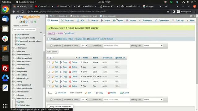Expand the dblaracrud database tree
Viewport: 198px width, 111px height.
point(13,48)
